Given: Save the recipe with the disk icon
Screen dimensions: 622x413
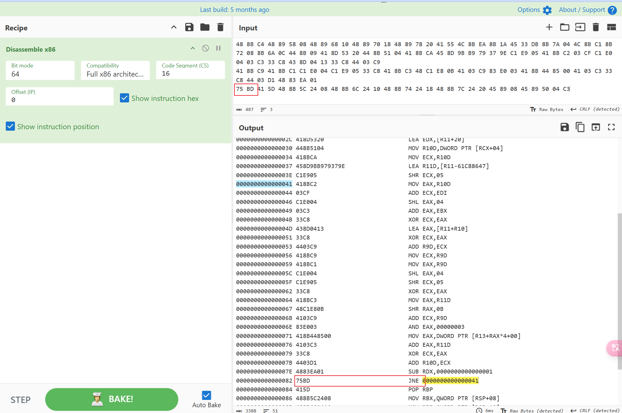Looking at the screenshot, I should 189,27.
